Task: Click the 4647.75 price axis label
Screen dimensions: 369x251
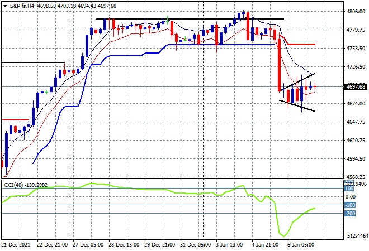Action: [x=356, y=122]
